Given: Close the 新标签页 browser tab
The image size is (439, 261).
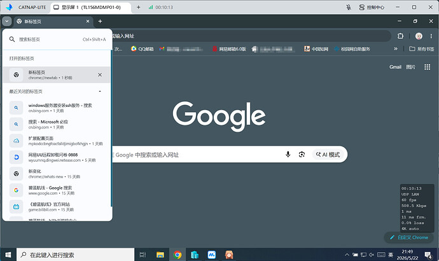Looking at the screenshot, I should (88, 21).
